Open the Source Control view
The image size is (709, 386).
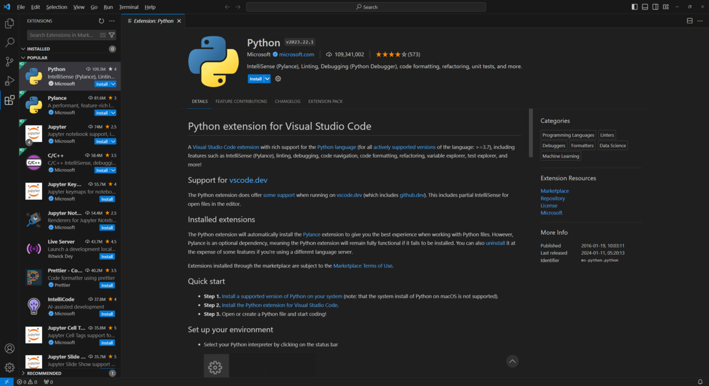tap(9, 61)
